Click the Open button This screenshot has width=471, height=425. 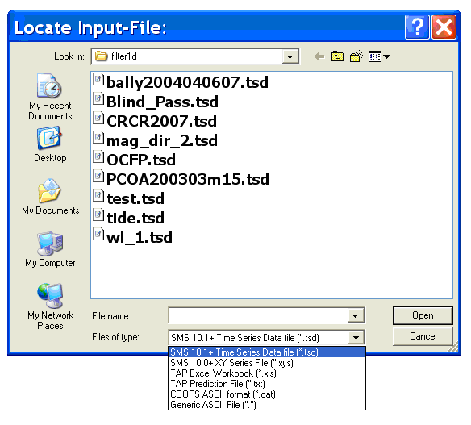point(423,315)
